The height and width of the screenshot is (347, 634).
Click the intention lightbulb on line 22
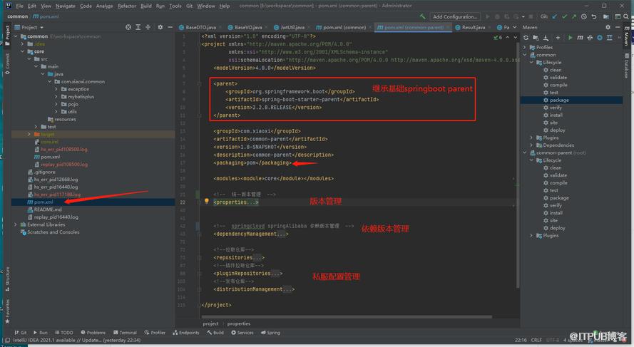pyautogui.click(x=207, y=201)
